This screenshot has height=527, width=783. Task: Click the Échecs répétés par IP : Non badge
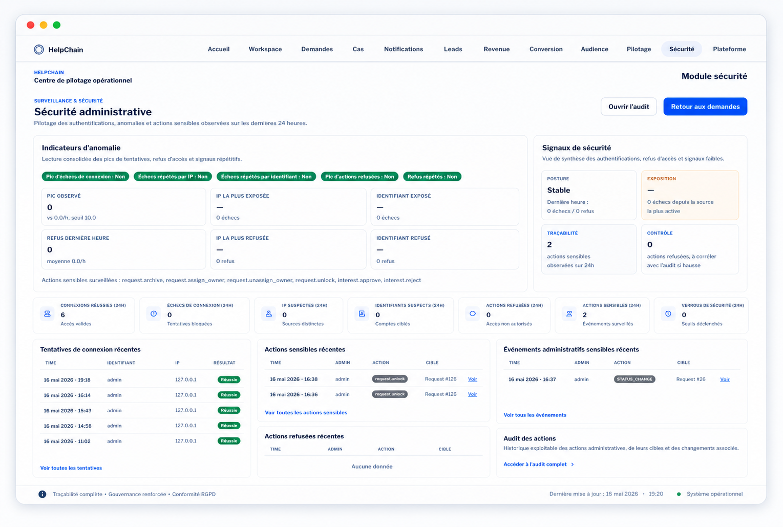pos(173,177)
